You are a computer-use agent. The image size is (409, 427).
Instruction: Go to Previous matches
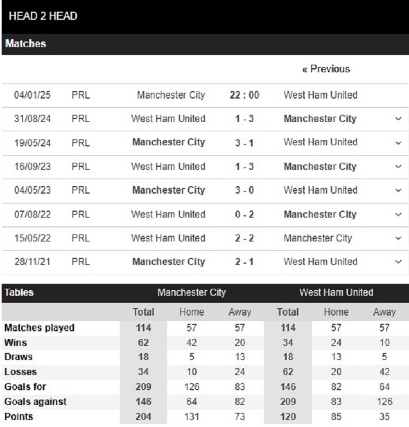point(326,69)
